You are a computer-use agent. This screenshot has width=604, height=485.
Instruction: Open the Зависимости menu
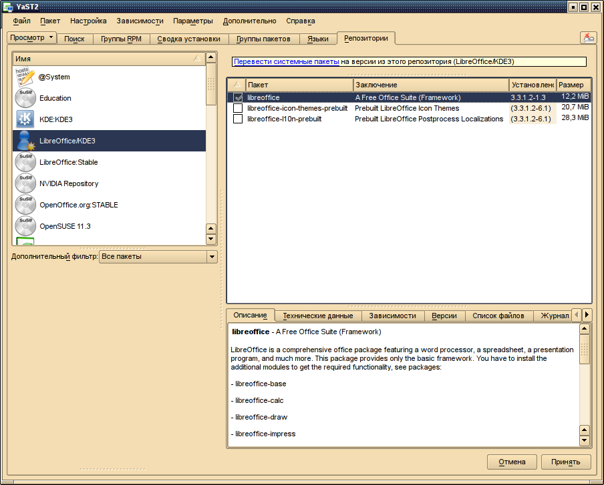pos(140,21)
